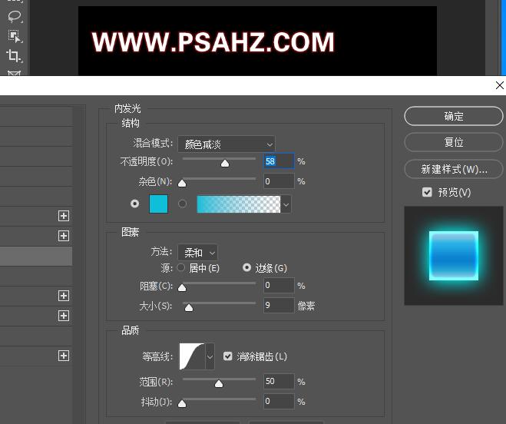Expand the contour preset picker arrow
The image size is (506, 424).
[210, 356]
